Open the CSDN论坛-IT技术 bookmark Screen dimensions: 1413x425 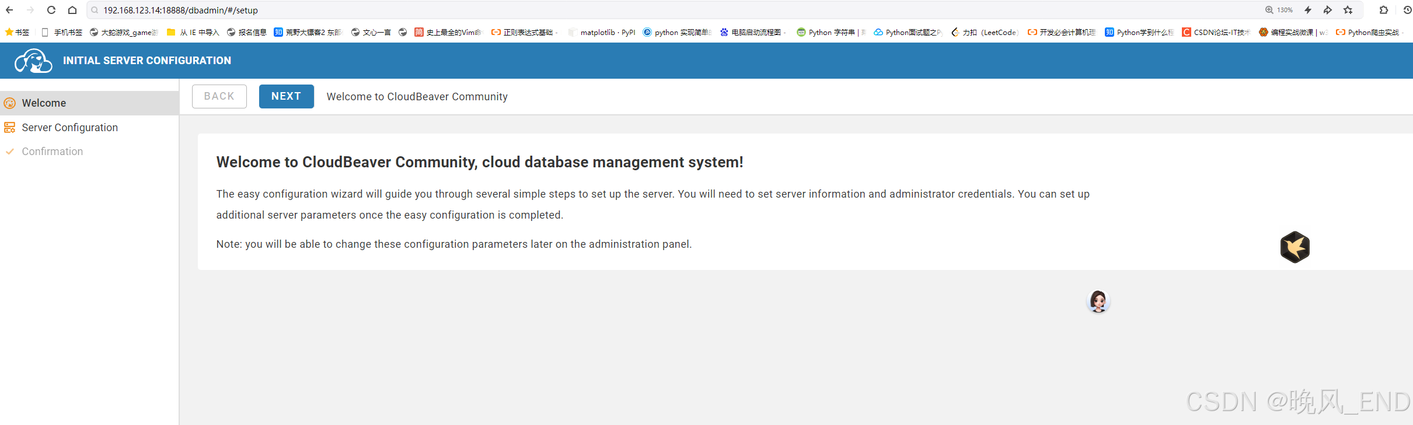1216,33
